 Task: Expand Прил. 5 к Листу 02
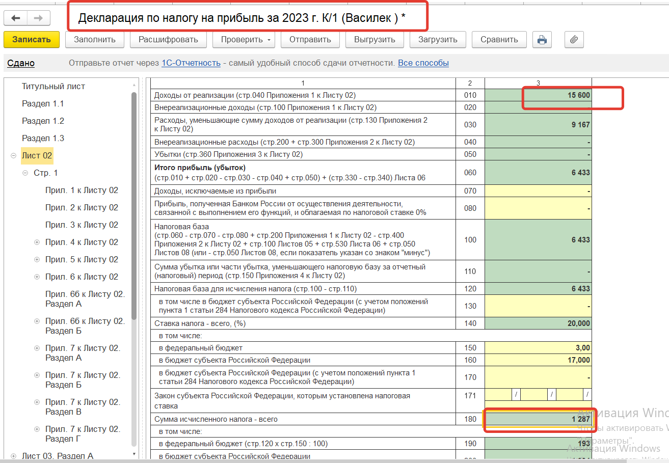click(x=37, y=260)
